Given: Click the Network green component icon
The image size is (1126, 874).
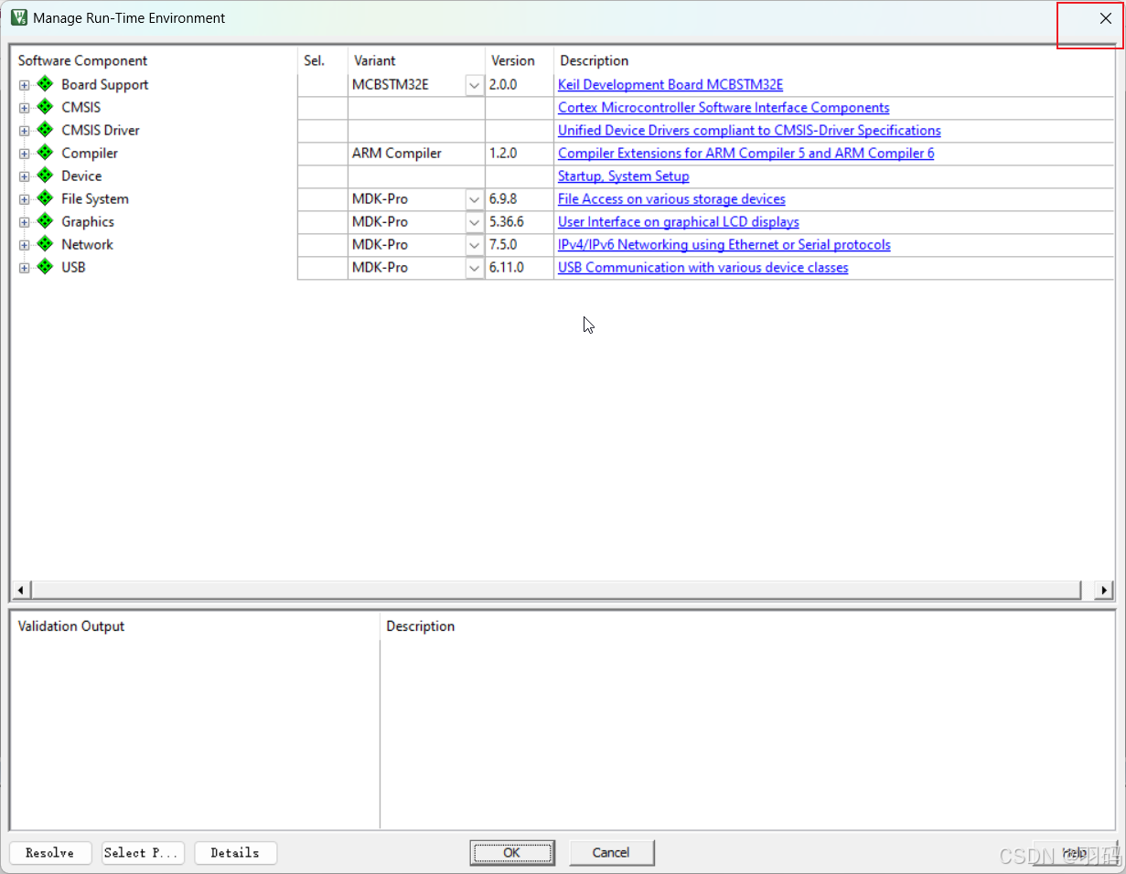Looking at the screenshot, I should [x=45, y=244].
